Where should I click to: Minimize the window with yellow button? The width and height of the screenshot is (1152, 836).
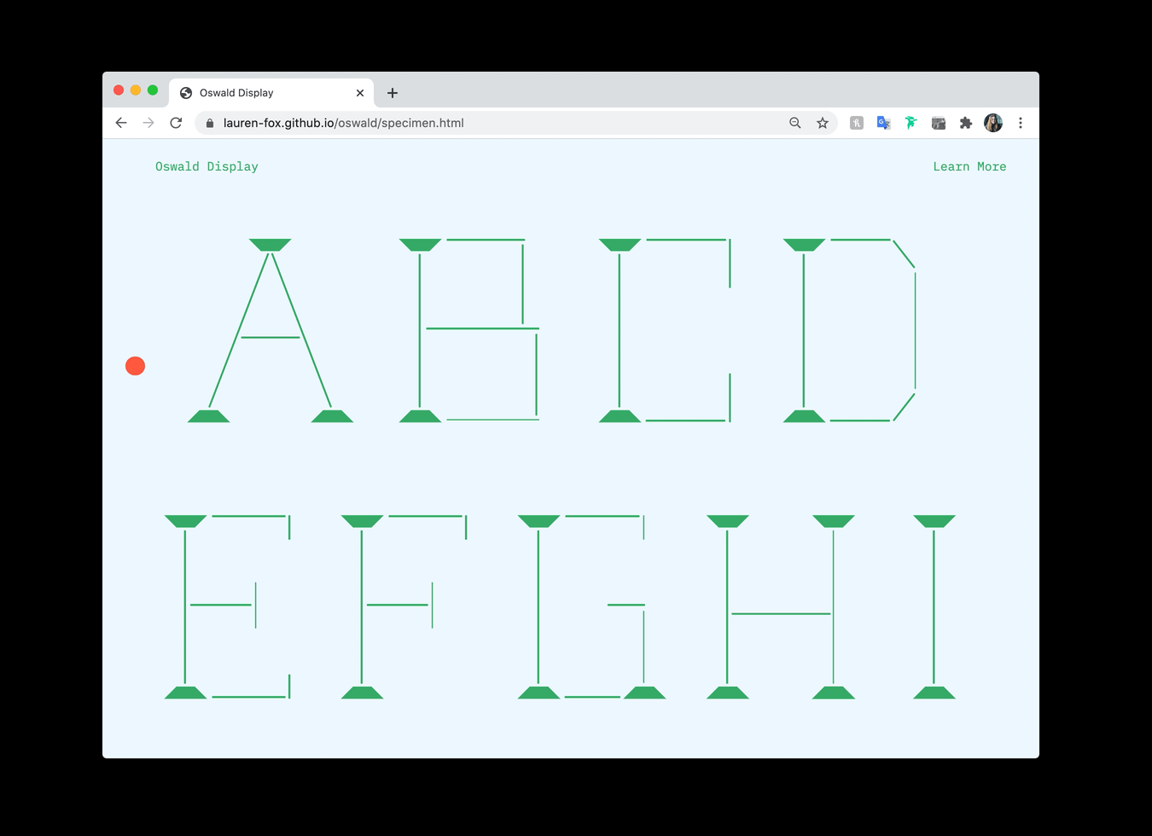pos(136,90)
